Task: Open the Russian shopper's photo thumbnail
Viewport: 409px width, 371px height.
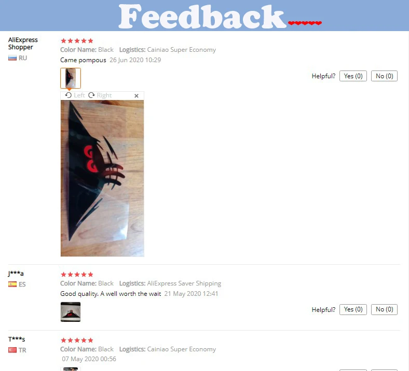Action: pos(71,78)
